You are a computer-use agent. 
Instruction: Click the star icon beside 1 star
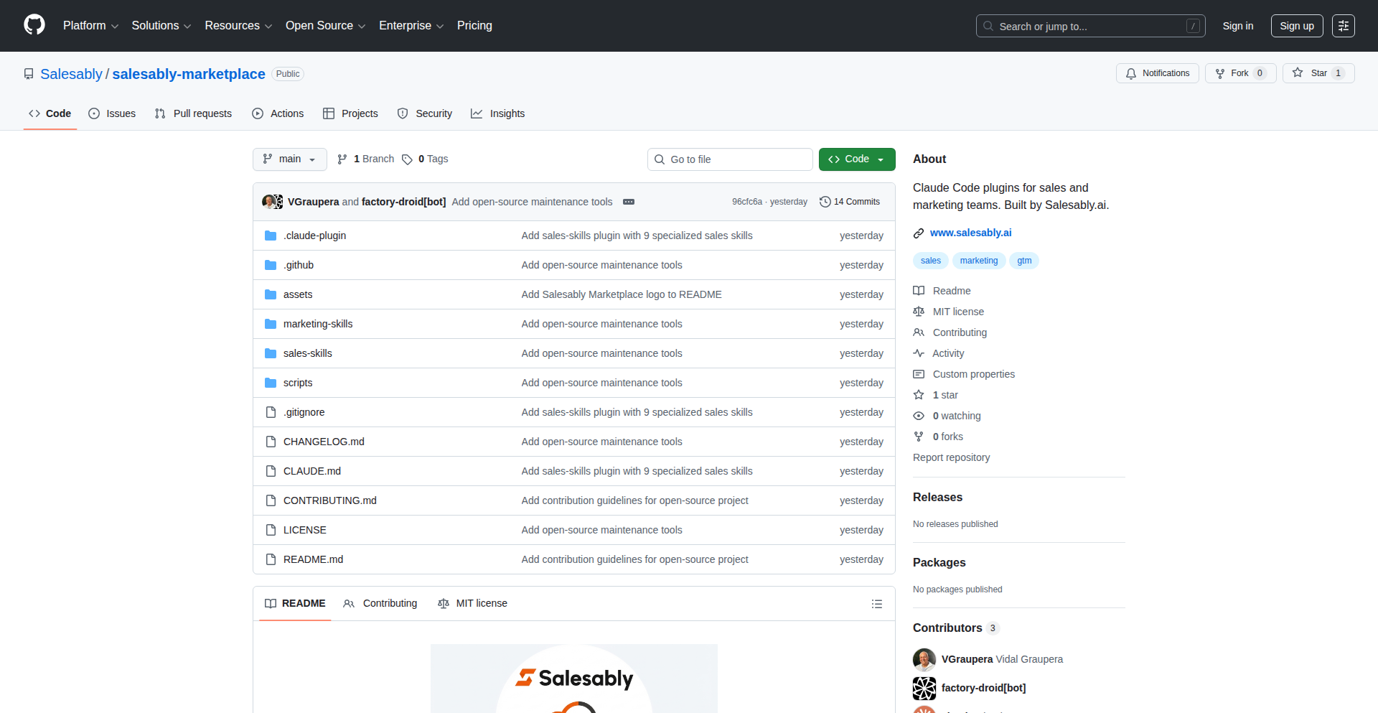(919, 395)
